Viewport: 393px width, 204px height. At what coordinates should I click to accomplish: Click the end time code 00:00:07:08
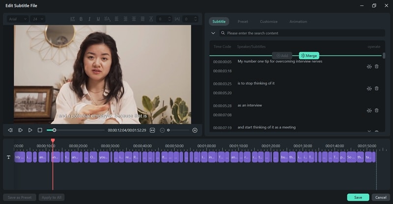[x=223, y=115]
